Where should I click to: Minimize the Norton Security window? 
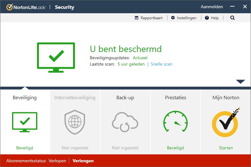(x=233, y=7)
